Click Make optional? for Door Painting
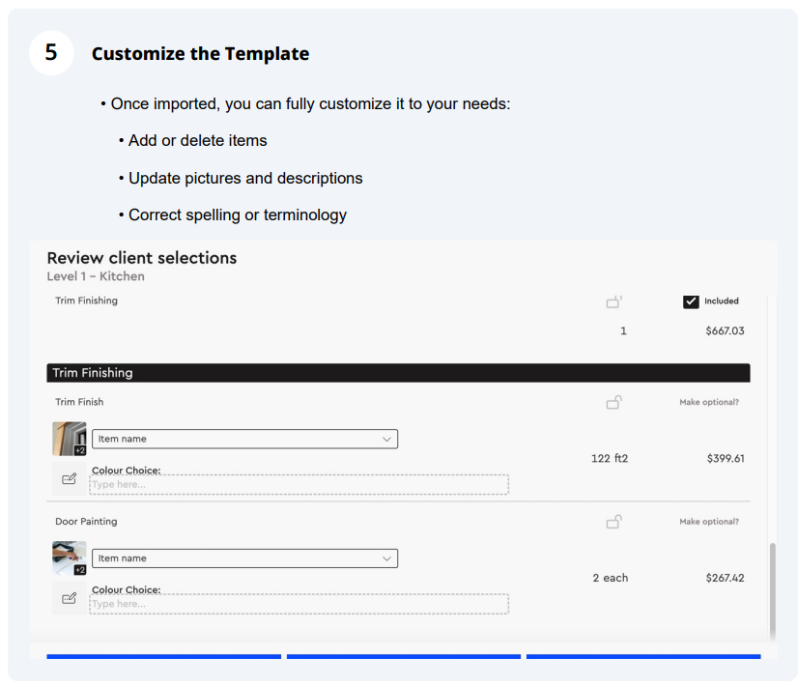The width and height of the screenshot is (798, 686). coord(709,522)
